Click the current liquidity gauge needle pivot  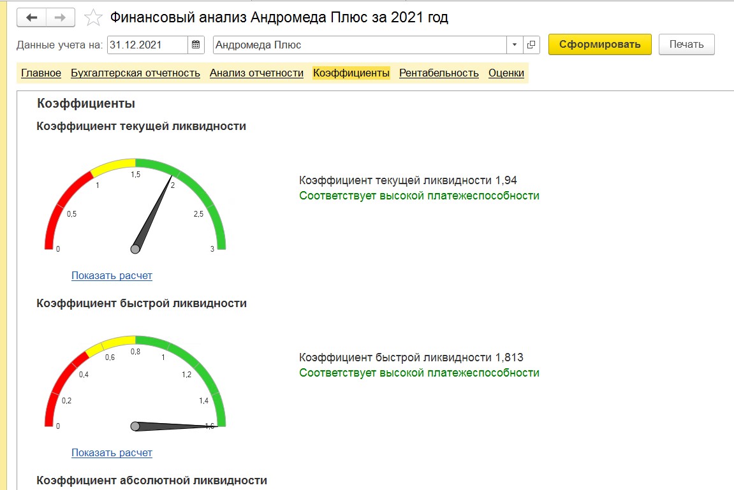(135, 249)
